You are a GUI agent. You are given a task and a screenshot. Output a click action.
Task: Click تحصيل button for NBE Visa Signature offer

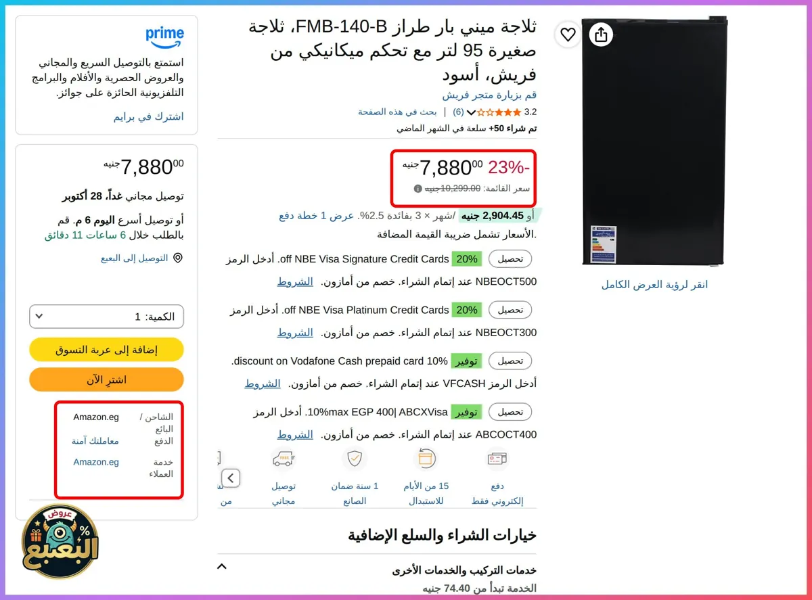(x=510, y=259)
